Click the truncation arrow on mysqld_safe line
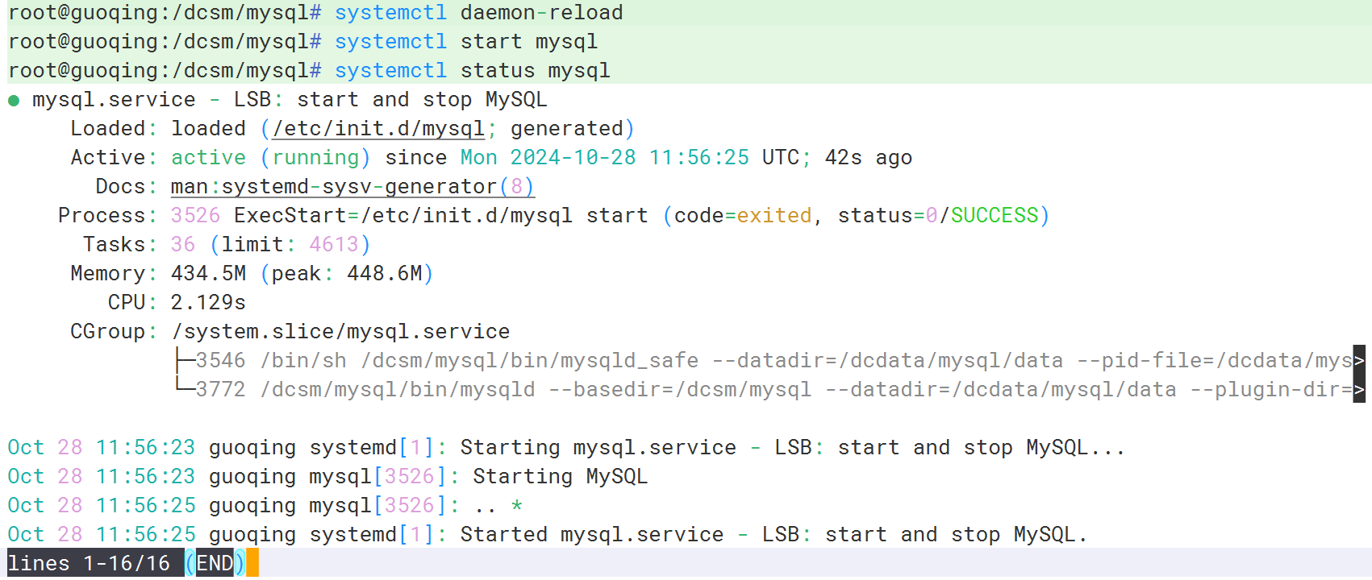1372x580 pixels. 1359,360
